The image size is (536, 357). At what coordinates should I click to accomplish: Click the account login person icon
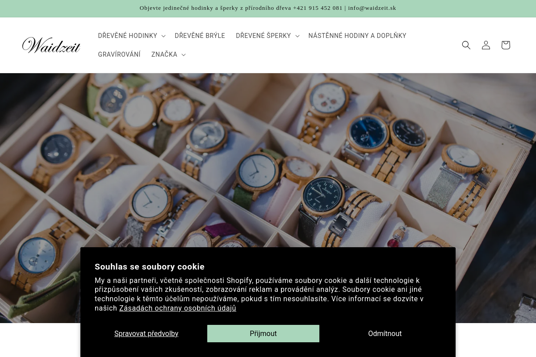coord(486,45)
